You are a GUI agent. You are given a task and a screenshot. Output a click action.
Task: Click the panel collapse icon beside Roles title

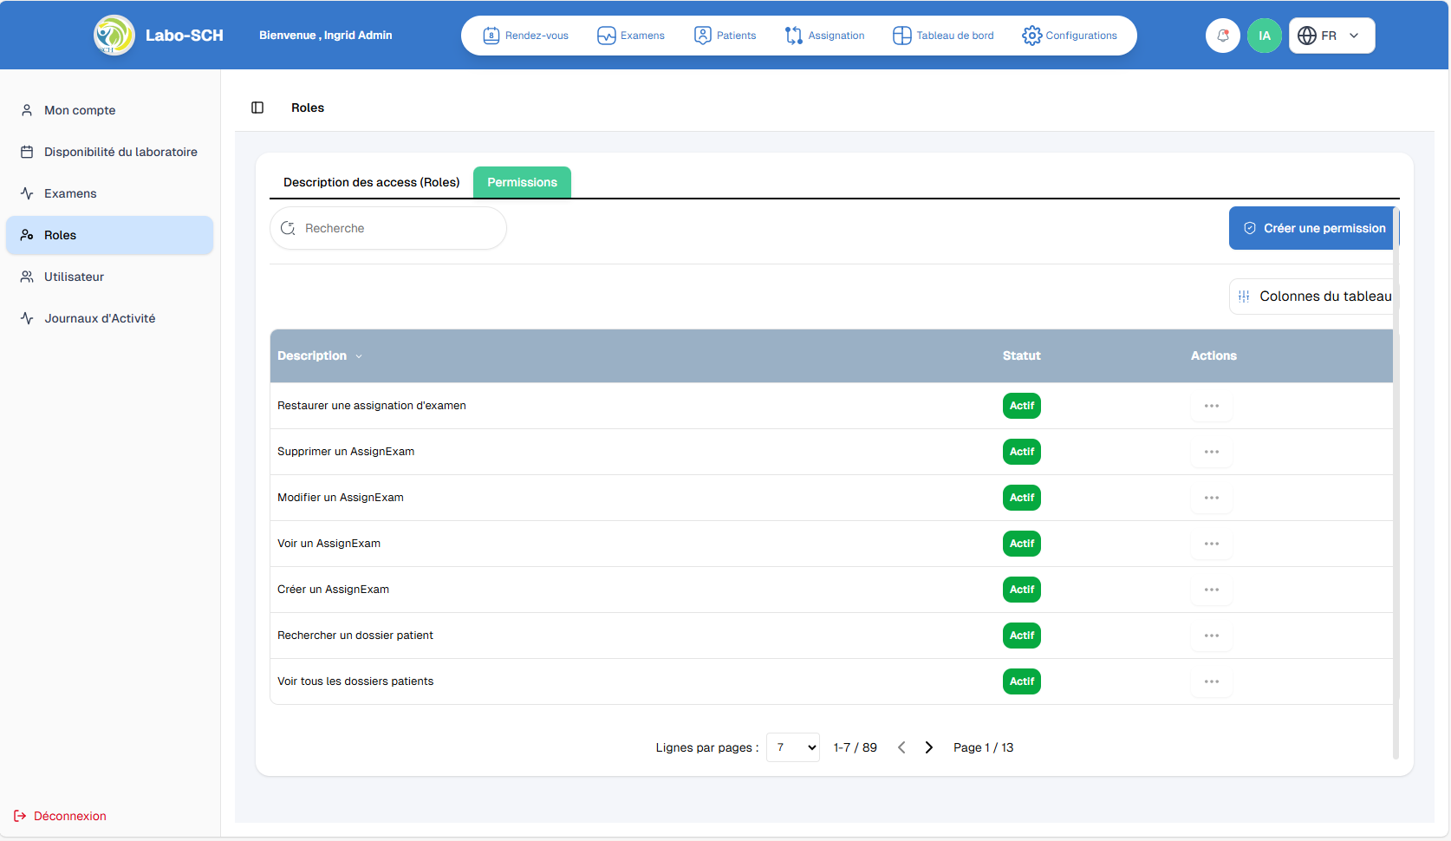click(257, 108)
